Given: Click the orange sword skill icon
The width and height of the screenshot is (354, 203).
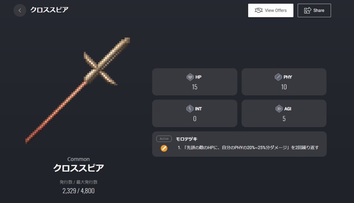Looking at the screenshot, I should pos(164,148).
